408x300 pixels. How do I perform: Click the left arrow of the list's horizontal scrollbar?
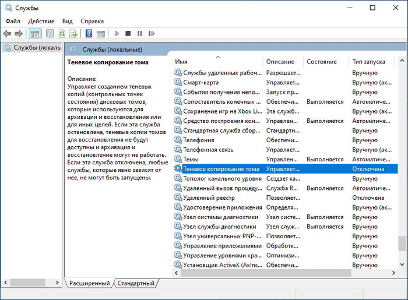[176, 273]
